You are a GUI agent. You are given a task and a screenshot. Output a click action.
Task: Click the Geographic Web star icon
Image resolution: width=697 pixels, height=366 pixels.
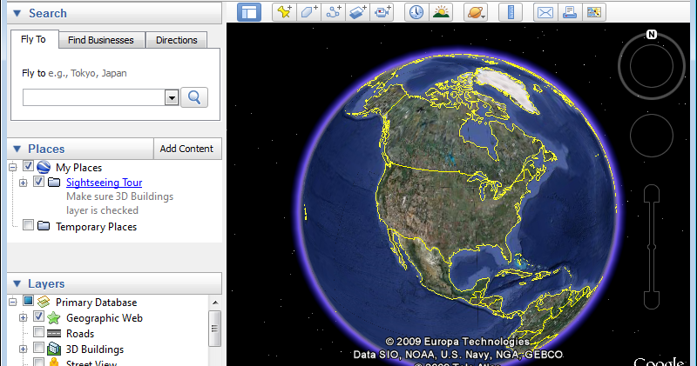[54, 317]
